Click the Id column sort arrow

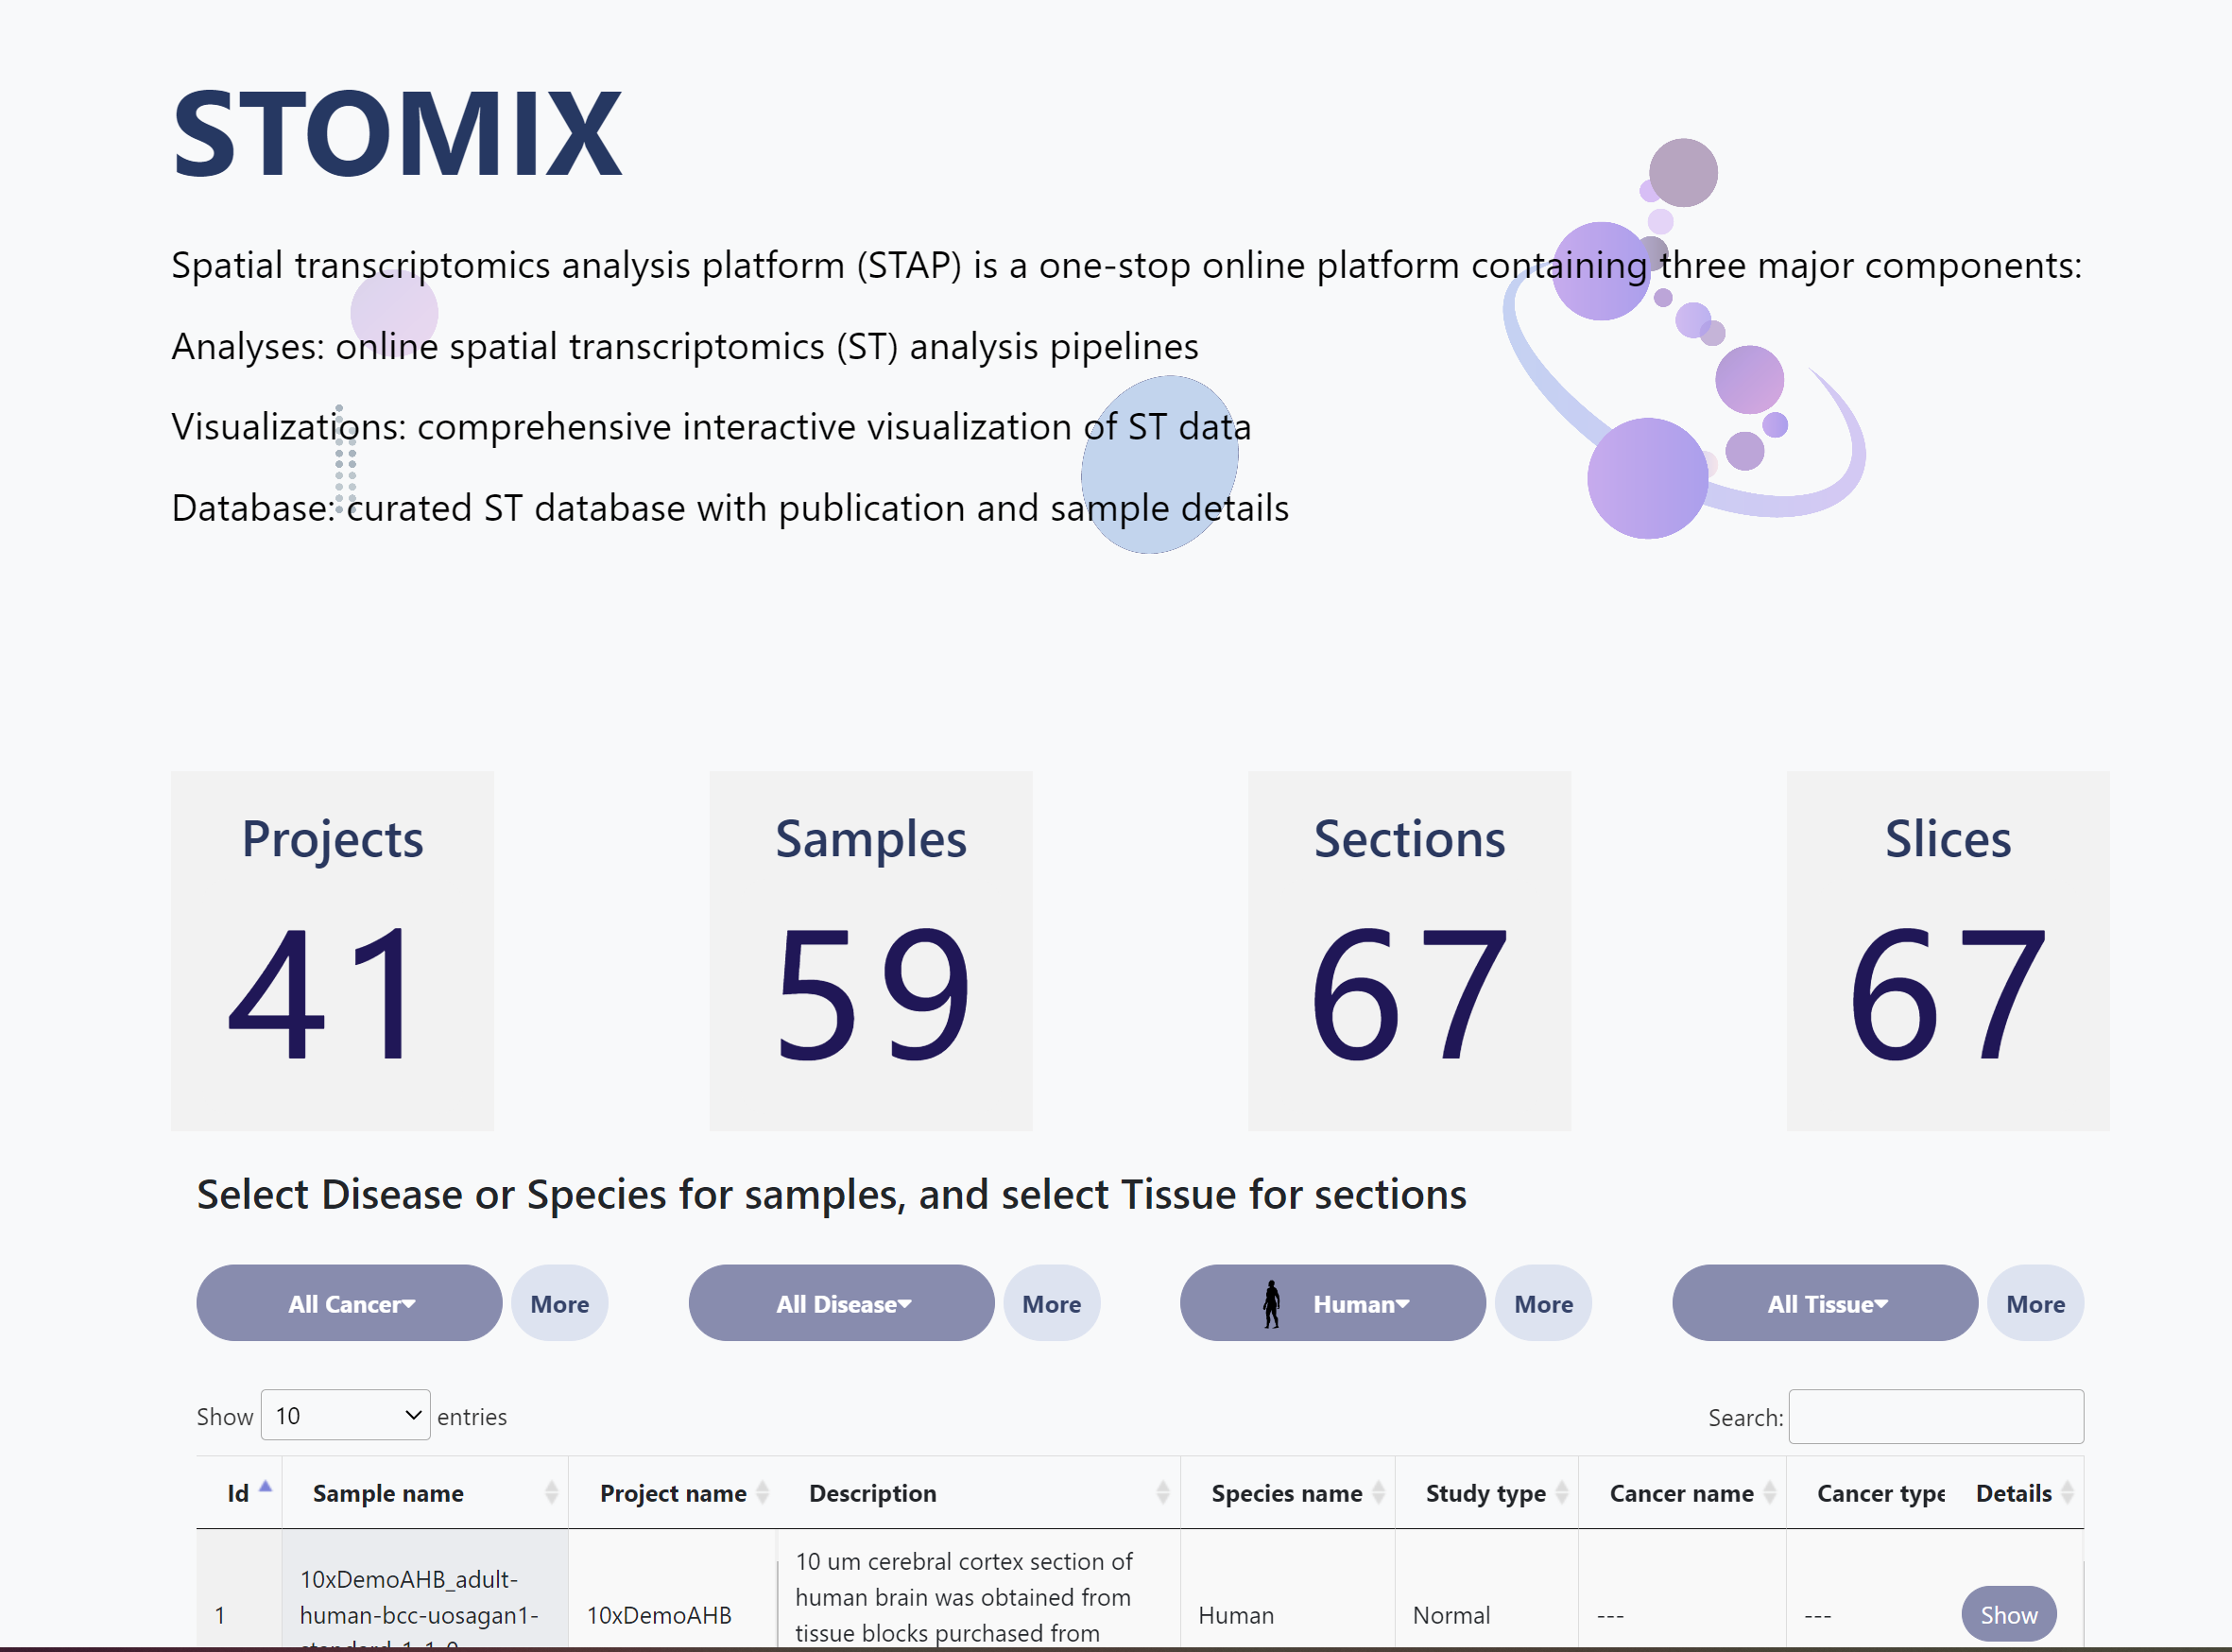tap(265, 1488)
